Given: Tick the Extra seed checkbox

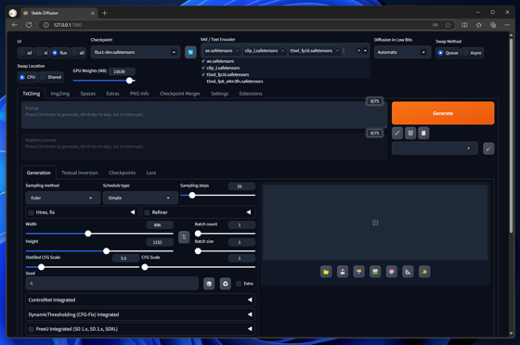Looking at the screenshot, I should pyautogui.click(x=239, y=284).
